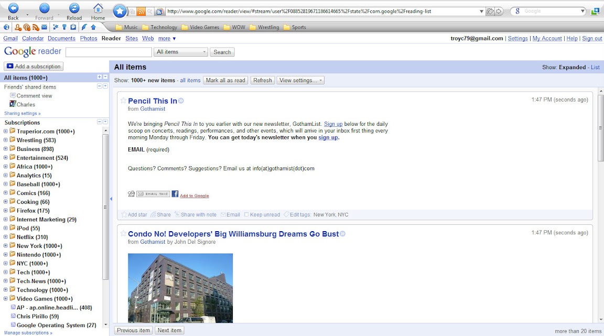Collapse the Video Games folder
Screen dimensions: 604x336
[6, 299]
